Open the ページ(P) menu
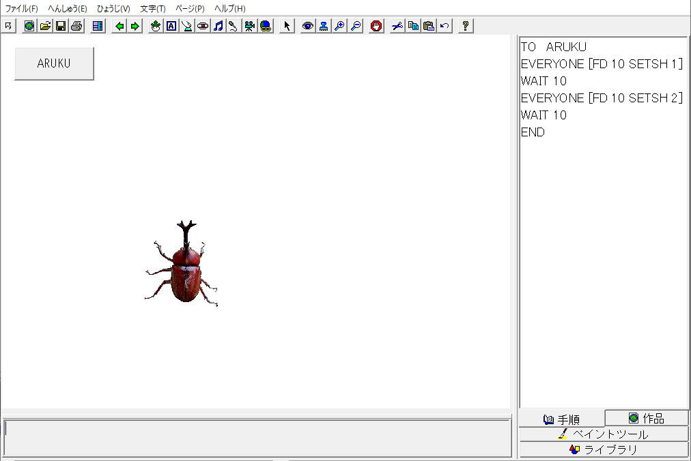The height and width of the screenshot is (461, 691). tap(190, 9)
